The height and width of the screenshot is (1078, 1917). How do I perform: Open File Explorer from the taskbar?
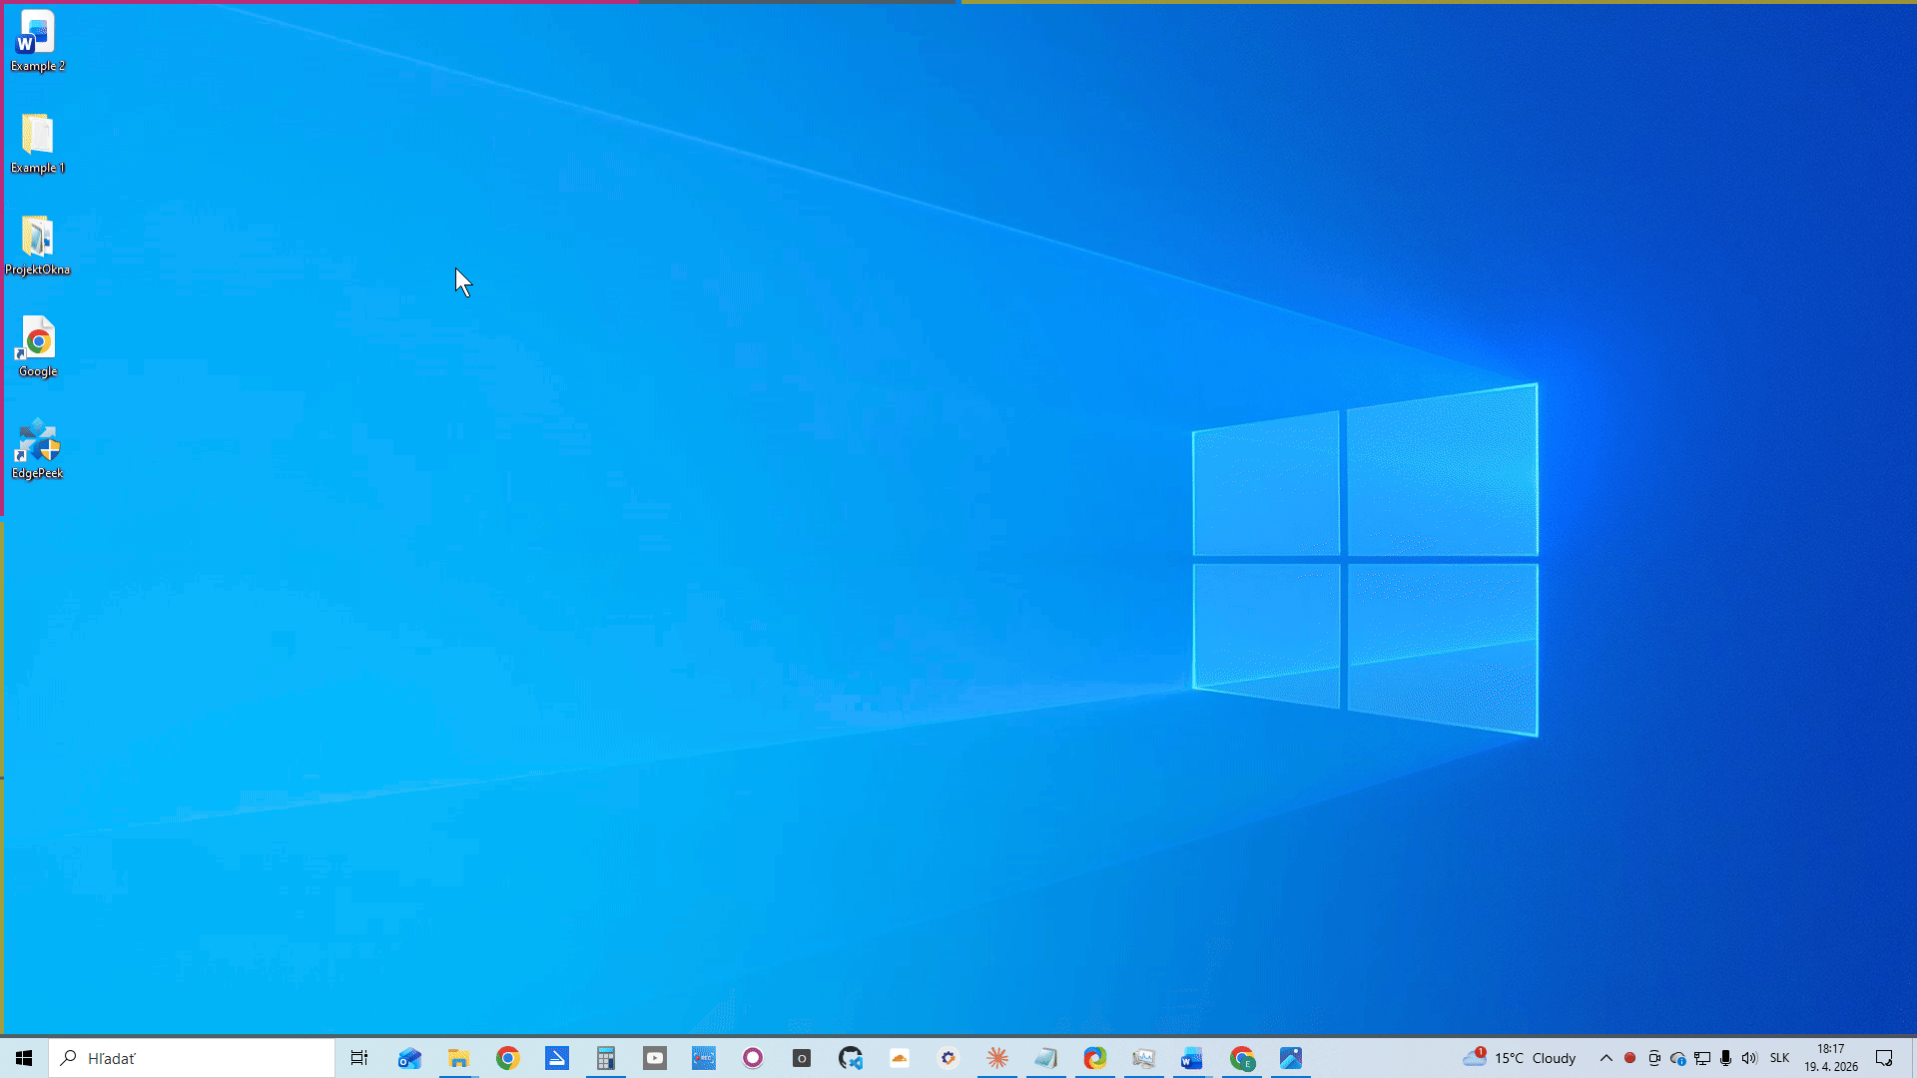458,1058
